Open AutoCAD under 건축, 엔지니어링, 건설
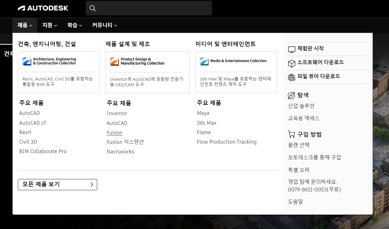Screen dimensions: 389x229 pos(29,113)
